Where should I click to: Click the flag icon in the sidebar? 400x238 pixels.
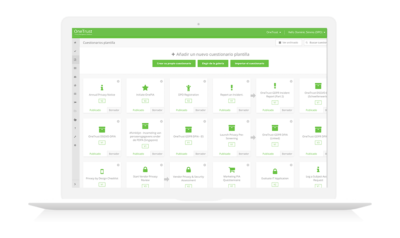(75, 103)
